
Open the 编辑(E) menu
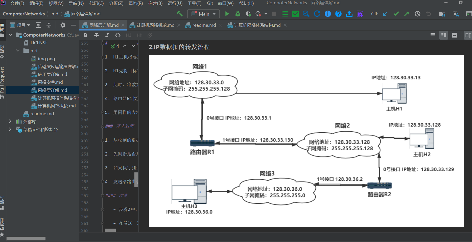click(36, 3)
